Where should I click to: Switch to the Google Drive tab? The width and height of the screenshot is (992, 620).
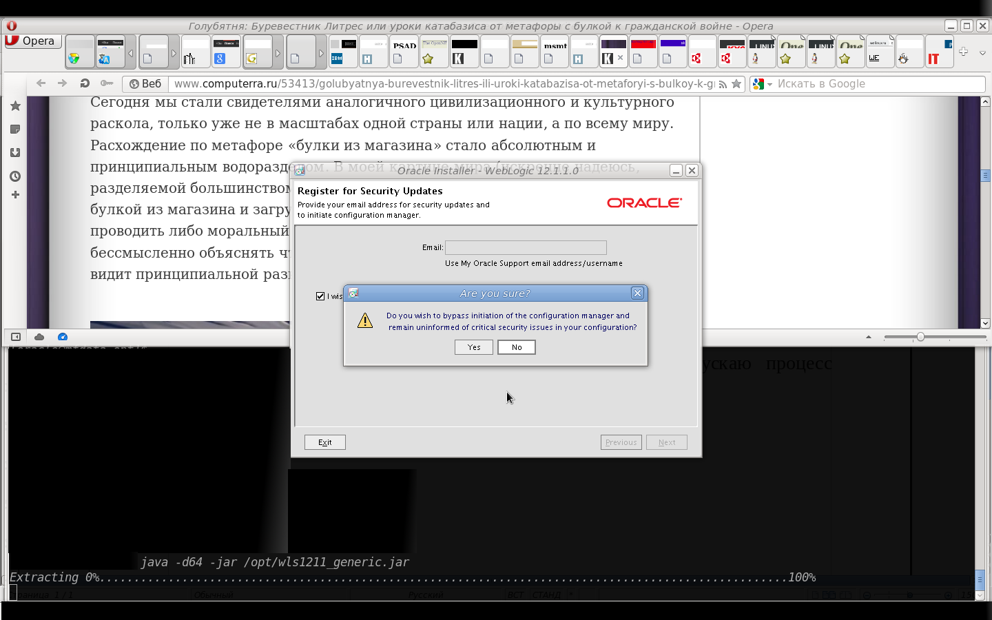[80, 52]
